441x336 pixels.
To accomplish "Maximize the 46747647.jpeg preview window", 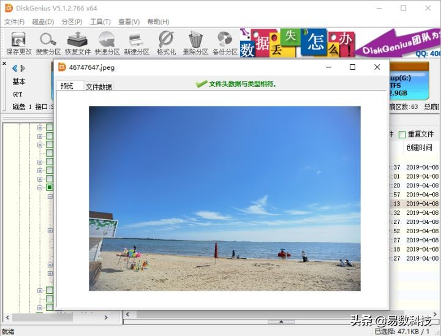I will (x=352, y=67).
